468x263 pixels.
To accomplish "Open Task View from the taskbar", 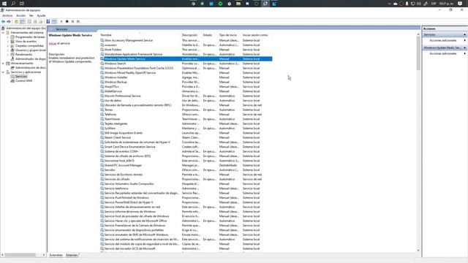I will (22, 4).
